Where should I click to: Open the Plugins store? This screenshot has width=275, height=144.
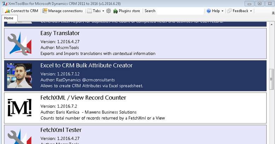click(127, 11)
